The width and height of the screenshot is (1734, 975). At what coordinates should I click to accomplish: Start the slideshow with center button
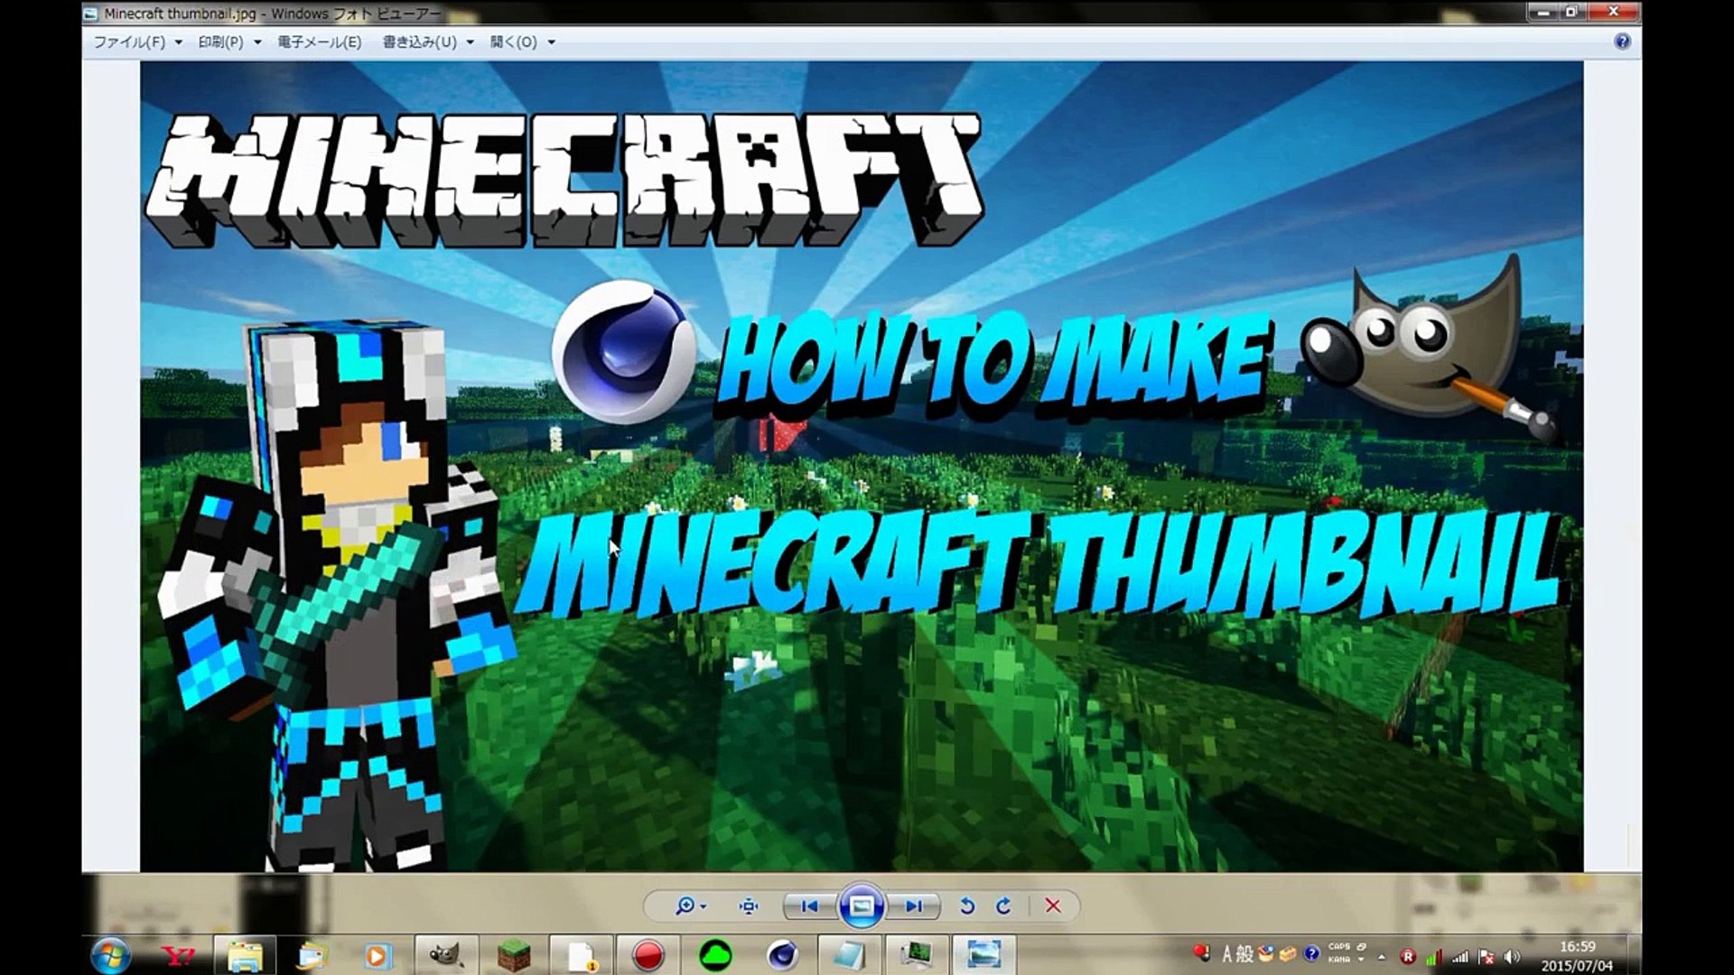point(861,905)
